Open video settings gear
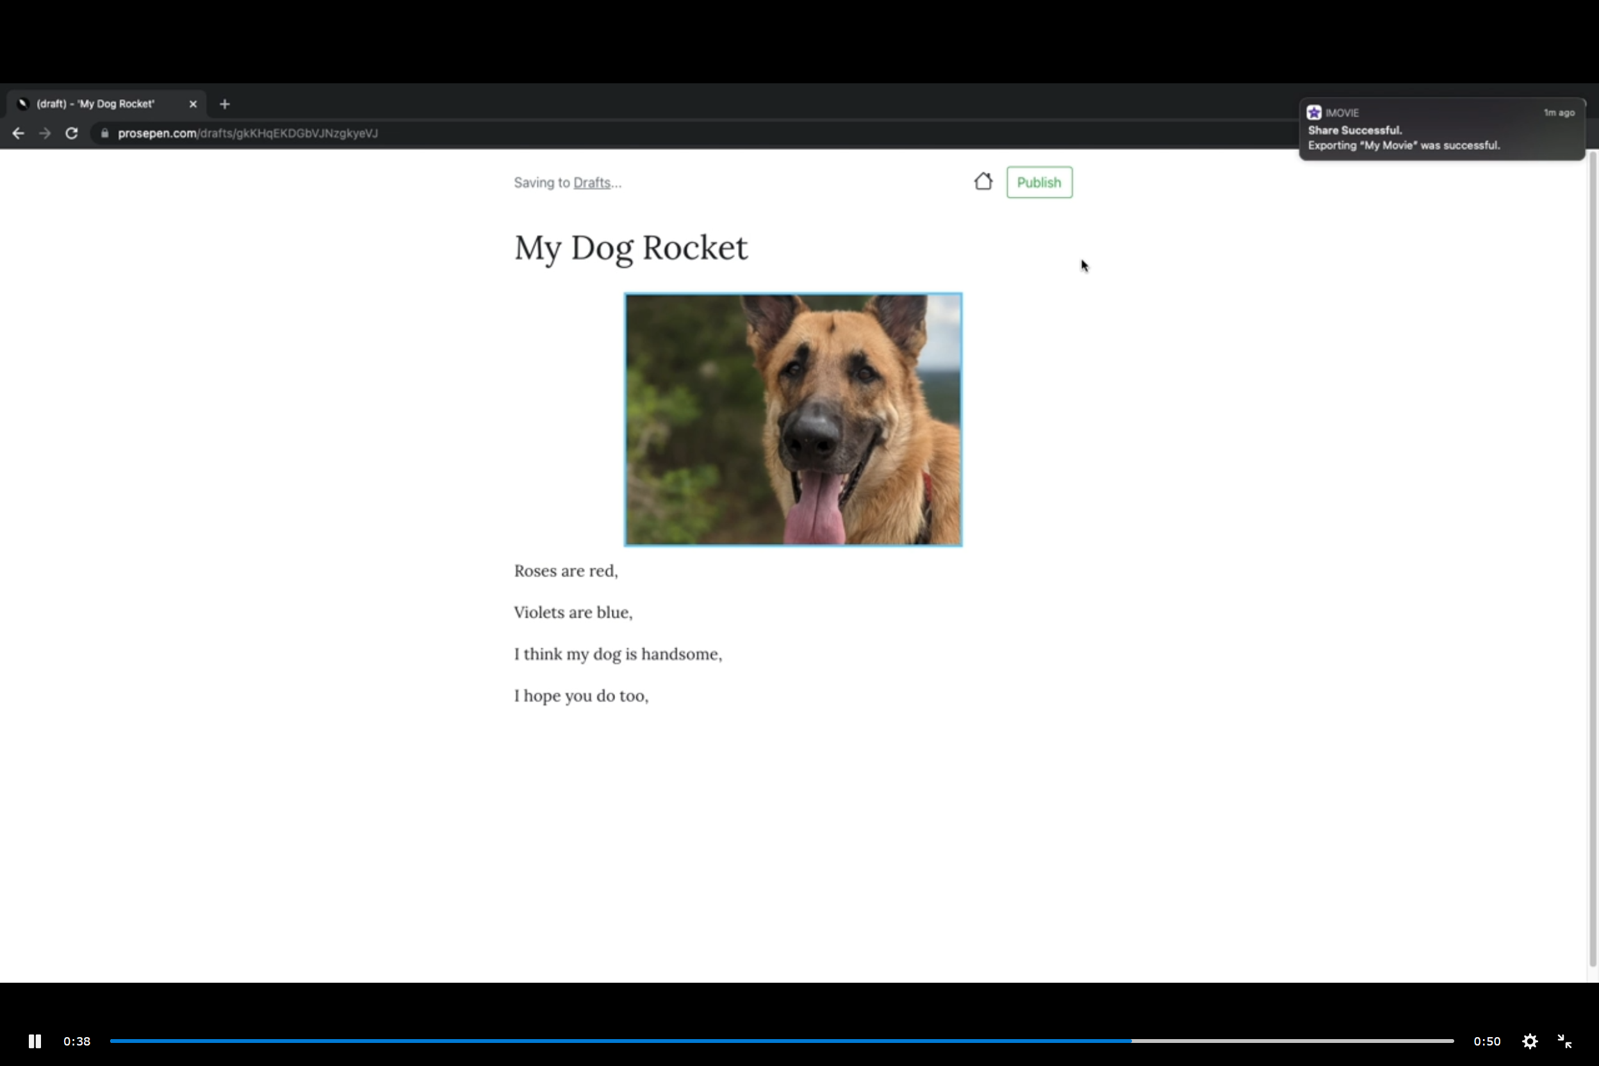 point(1530,1041)
